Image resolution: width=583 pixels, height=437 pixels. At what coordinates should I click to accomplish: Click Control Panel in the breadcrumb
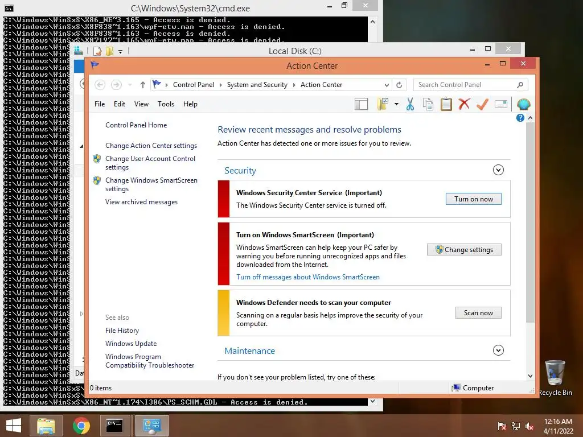point(194,85)
